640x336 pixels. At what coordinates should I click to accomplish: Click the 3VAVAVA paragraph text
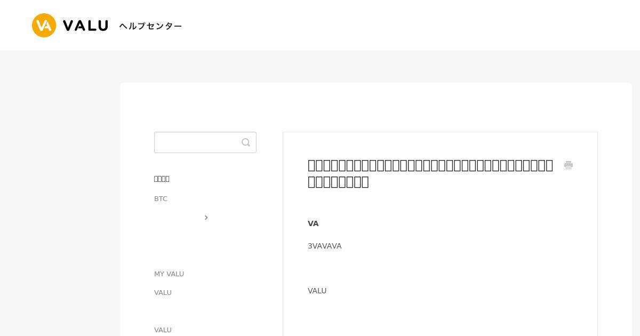[x=325, y=246]
